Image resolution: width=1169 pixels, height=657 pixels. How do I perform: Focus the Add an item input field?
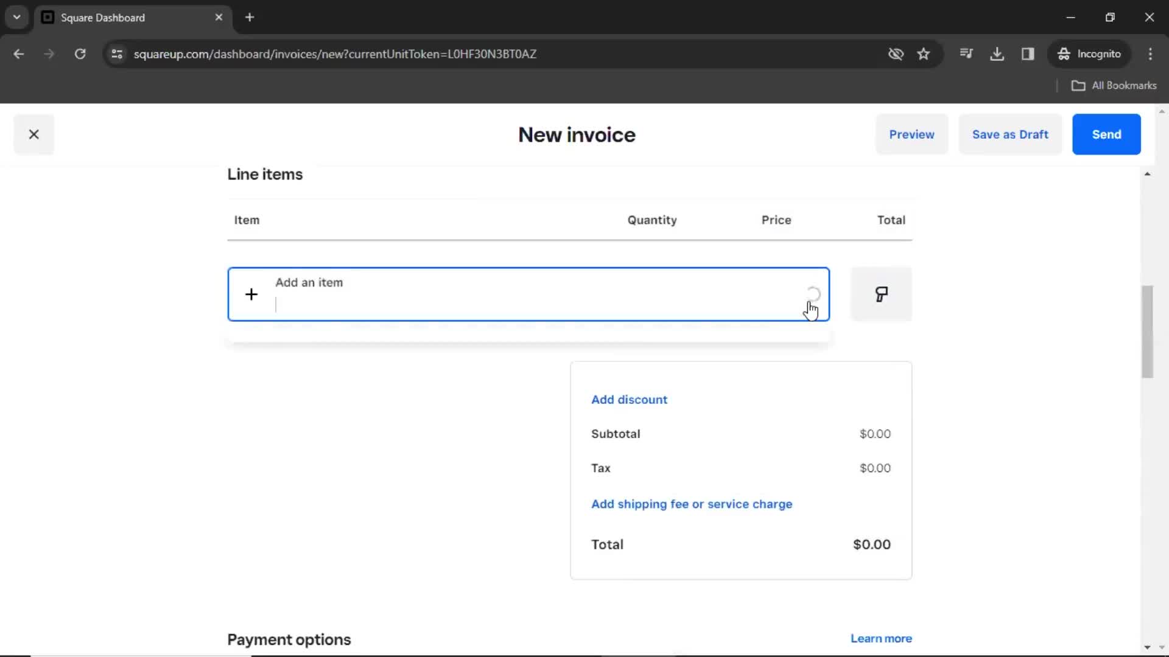(528, 294)
